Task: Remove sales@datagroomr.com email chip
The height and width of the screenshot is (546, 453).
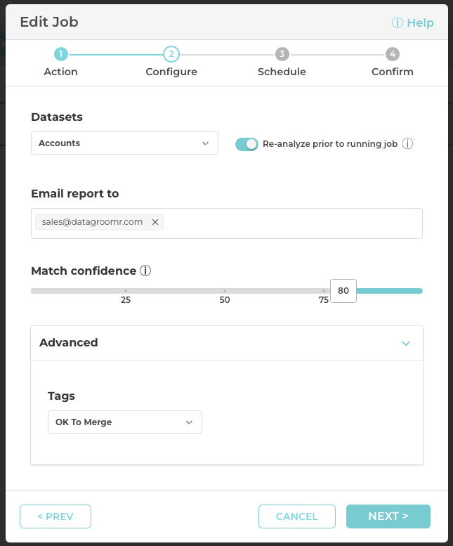Action: click(x=155, y=222)
